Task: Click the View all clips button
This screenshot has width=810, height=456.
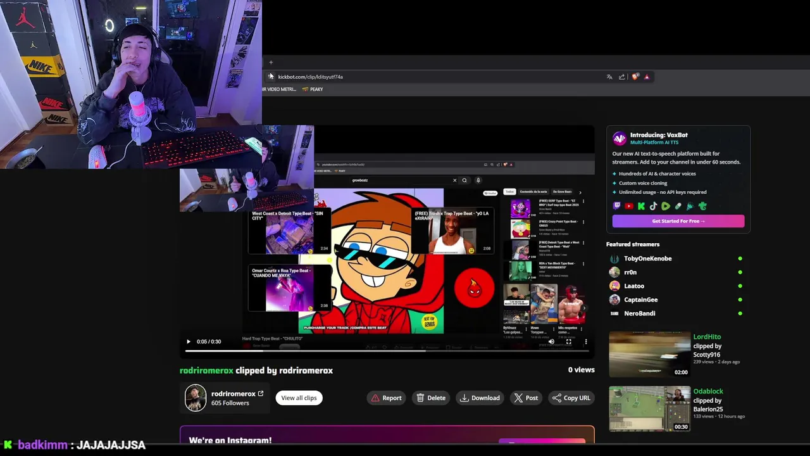Action: (x=299, y=398)
